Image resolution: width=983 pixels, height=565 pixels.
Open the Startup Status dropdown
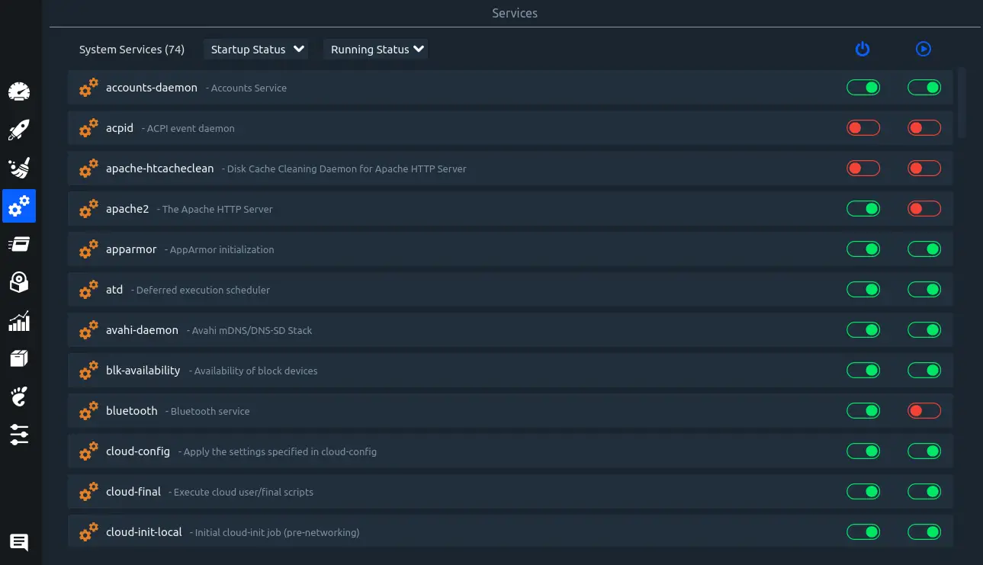(258, 50)
